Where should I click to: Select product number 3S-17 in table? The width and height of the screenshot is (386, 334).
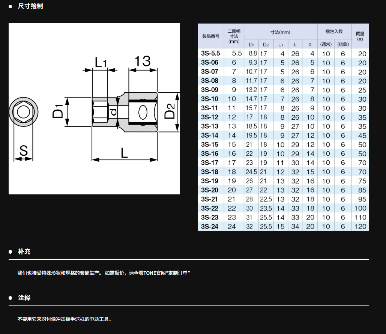[x=209, y=162]
